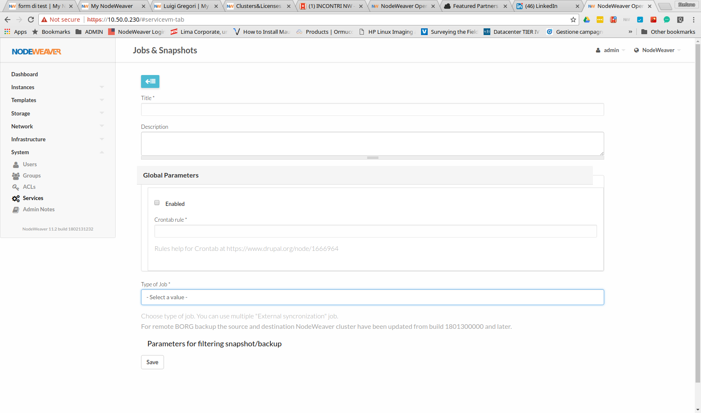Viewport: 701px width, 413px height.
Task: Click the Save button
Action: point(152,362)
